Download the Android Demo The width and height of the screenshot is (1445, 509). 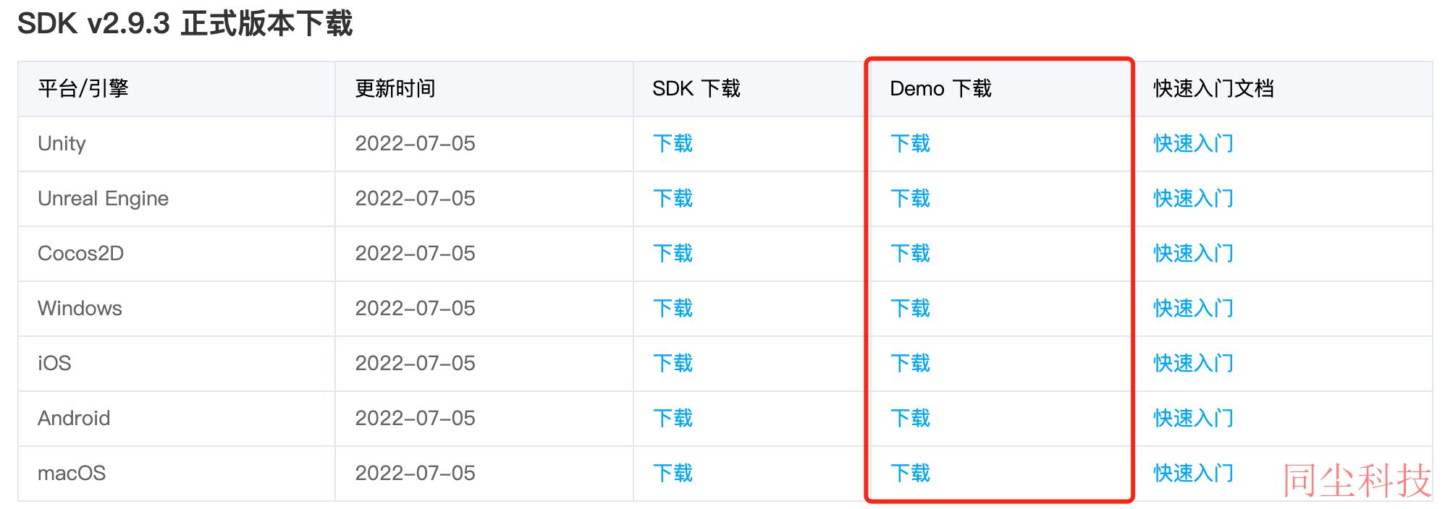click(x=910, y=418)
